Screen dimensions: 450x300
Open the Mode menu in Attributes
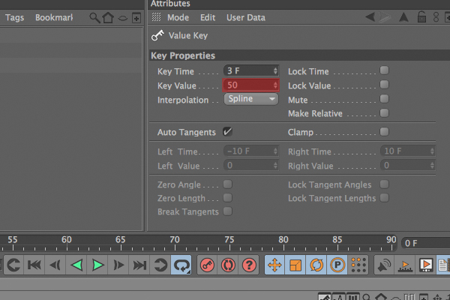[178, 17]
